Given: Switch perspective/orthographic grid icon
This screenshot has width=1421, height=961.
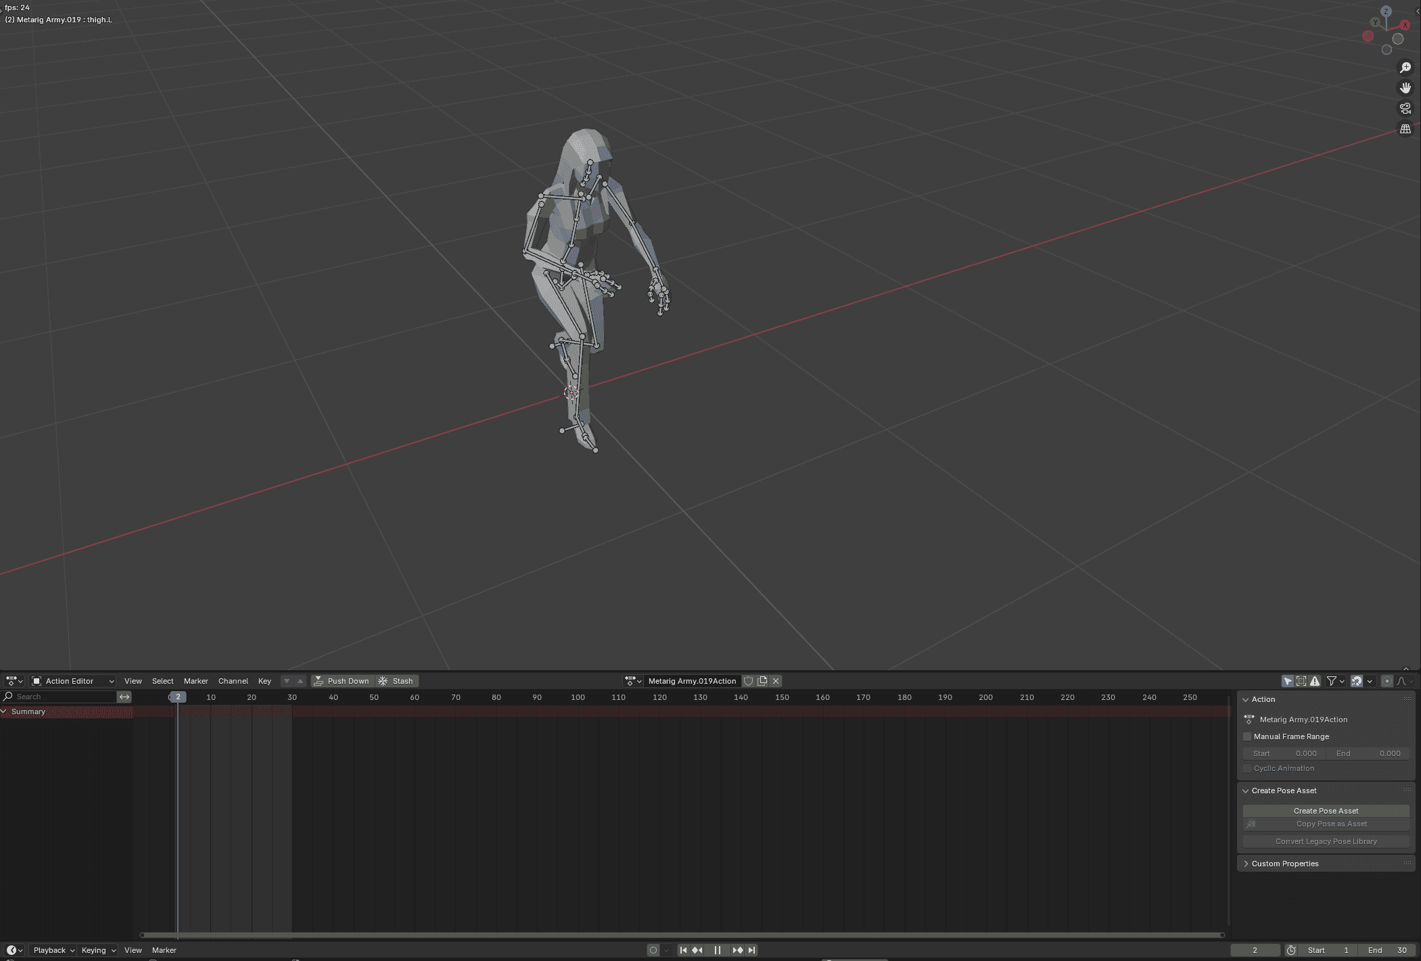Looking at the screenshot, I should (x=1405, y=128).
